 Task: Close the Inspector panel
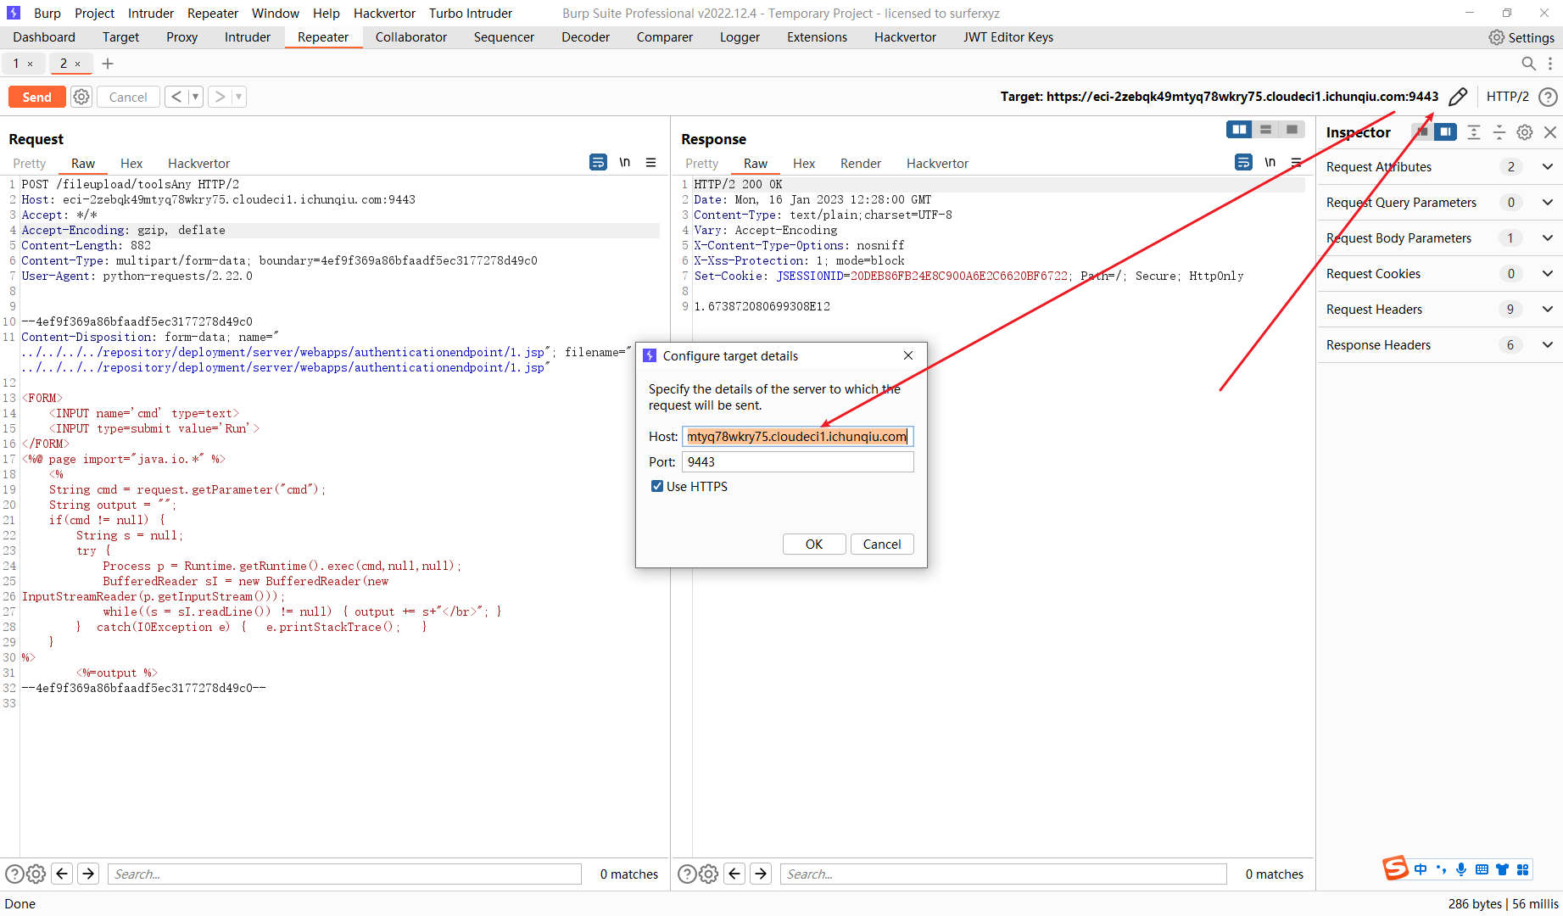pos(1550,132)
